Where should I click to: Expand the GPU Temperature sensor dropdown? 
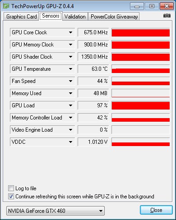[70, 69]
